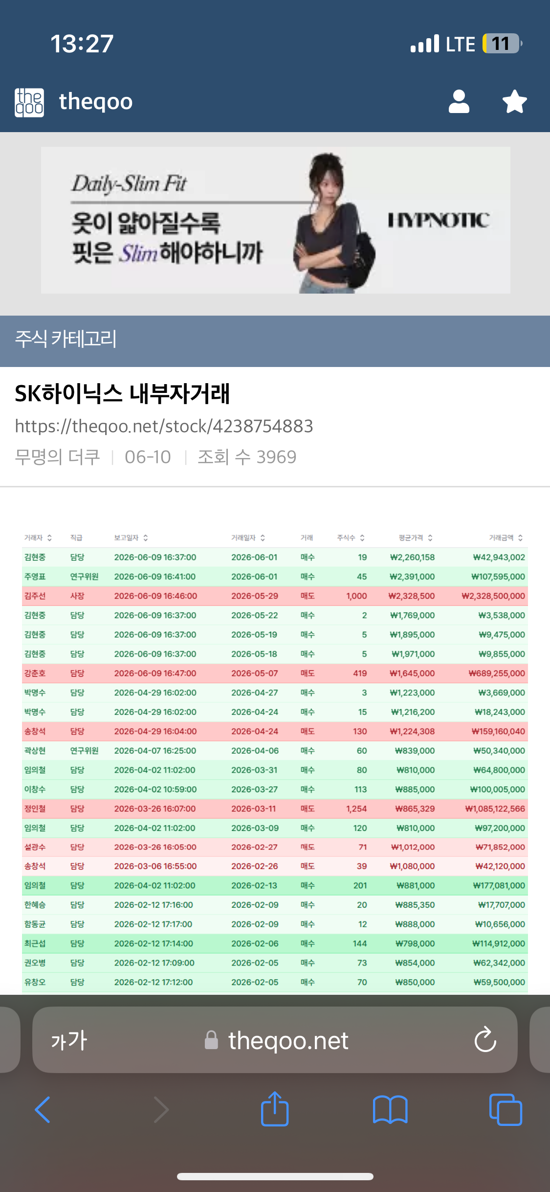Reload the page with refresh icon
The width and height of the screenshot is (550, 1192).
coord(485,1039)
